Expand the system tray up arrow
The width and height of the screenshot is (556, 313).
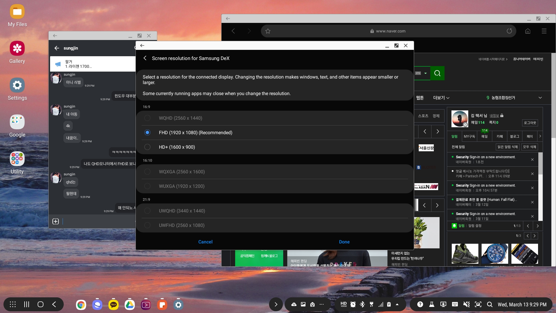(x=397, y=304)
